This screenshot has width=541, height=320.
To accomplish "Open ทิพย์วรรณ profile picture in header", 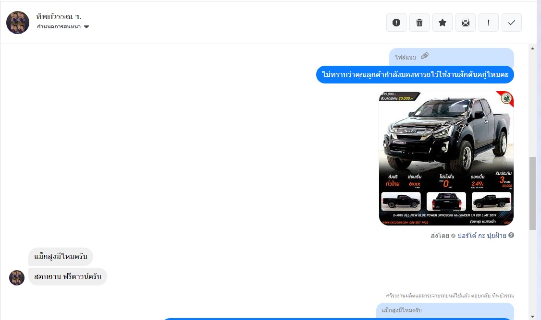I will tap(18, 23).
